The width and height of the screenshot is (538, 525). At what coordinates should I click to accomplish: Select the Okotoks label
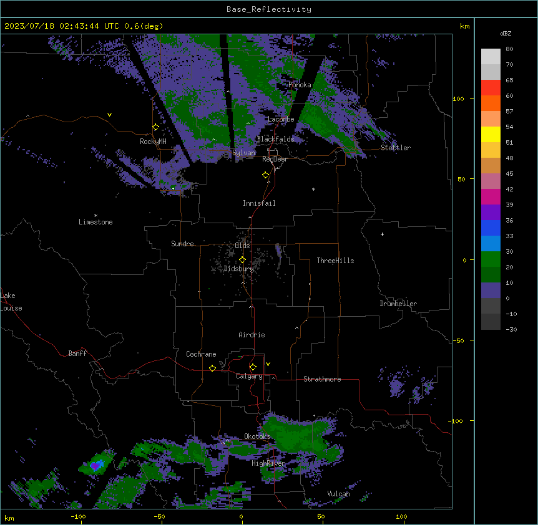[257, 436]
